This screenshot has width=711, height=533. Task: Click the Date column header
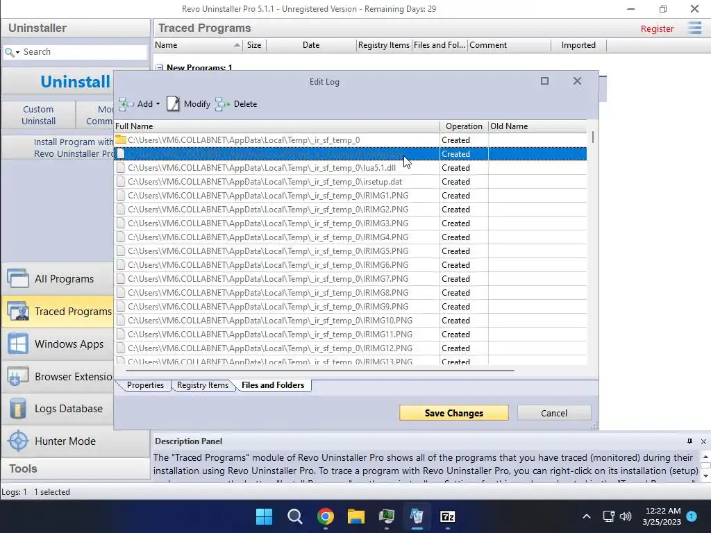point(311,45)
